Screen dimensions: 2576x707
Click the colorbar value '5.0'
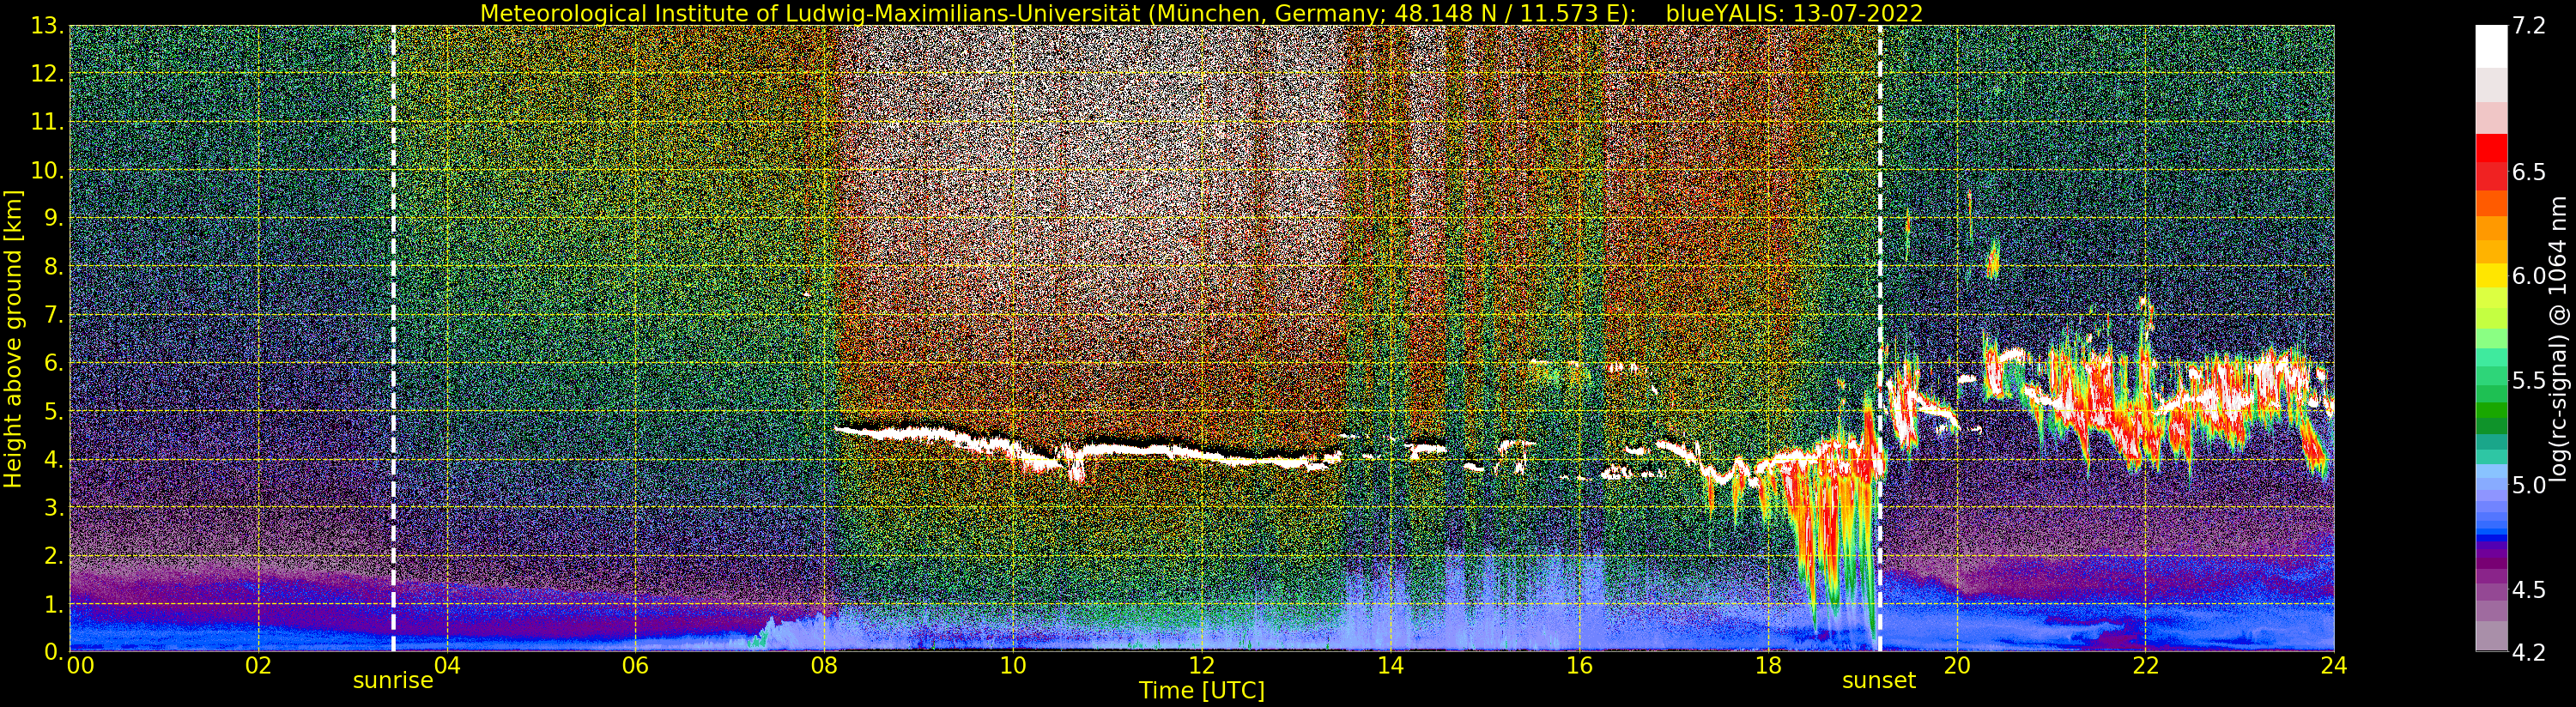click(x=2529, y=485)
